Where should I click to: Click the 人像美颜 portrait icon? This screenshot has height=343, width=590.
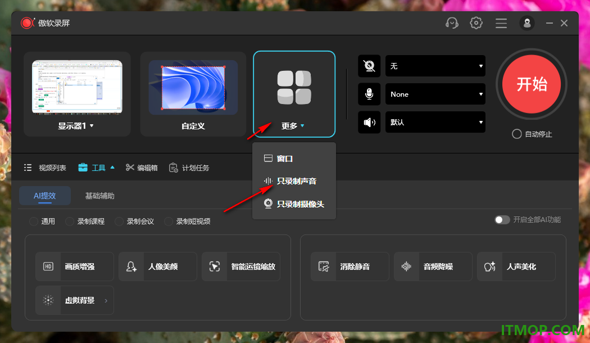pyautogui.click(x=131, y=267)
